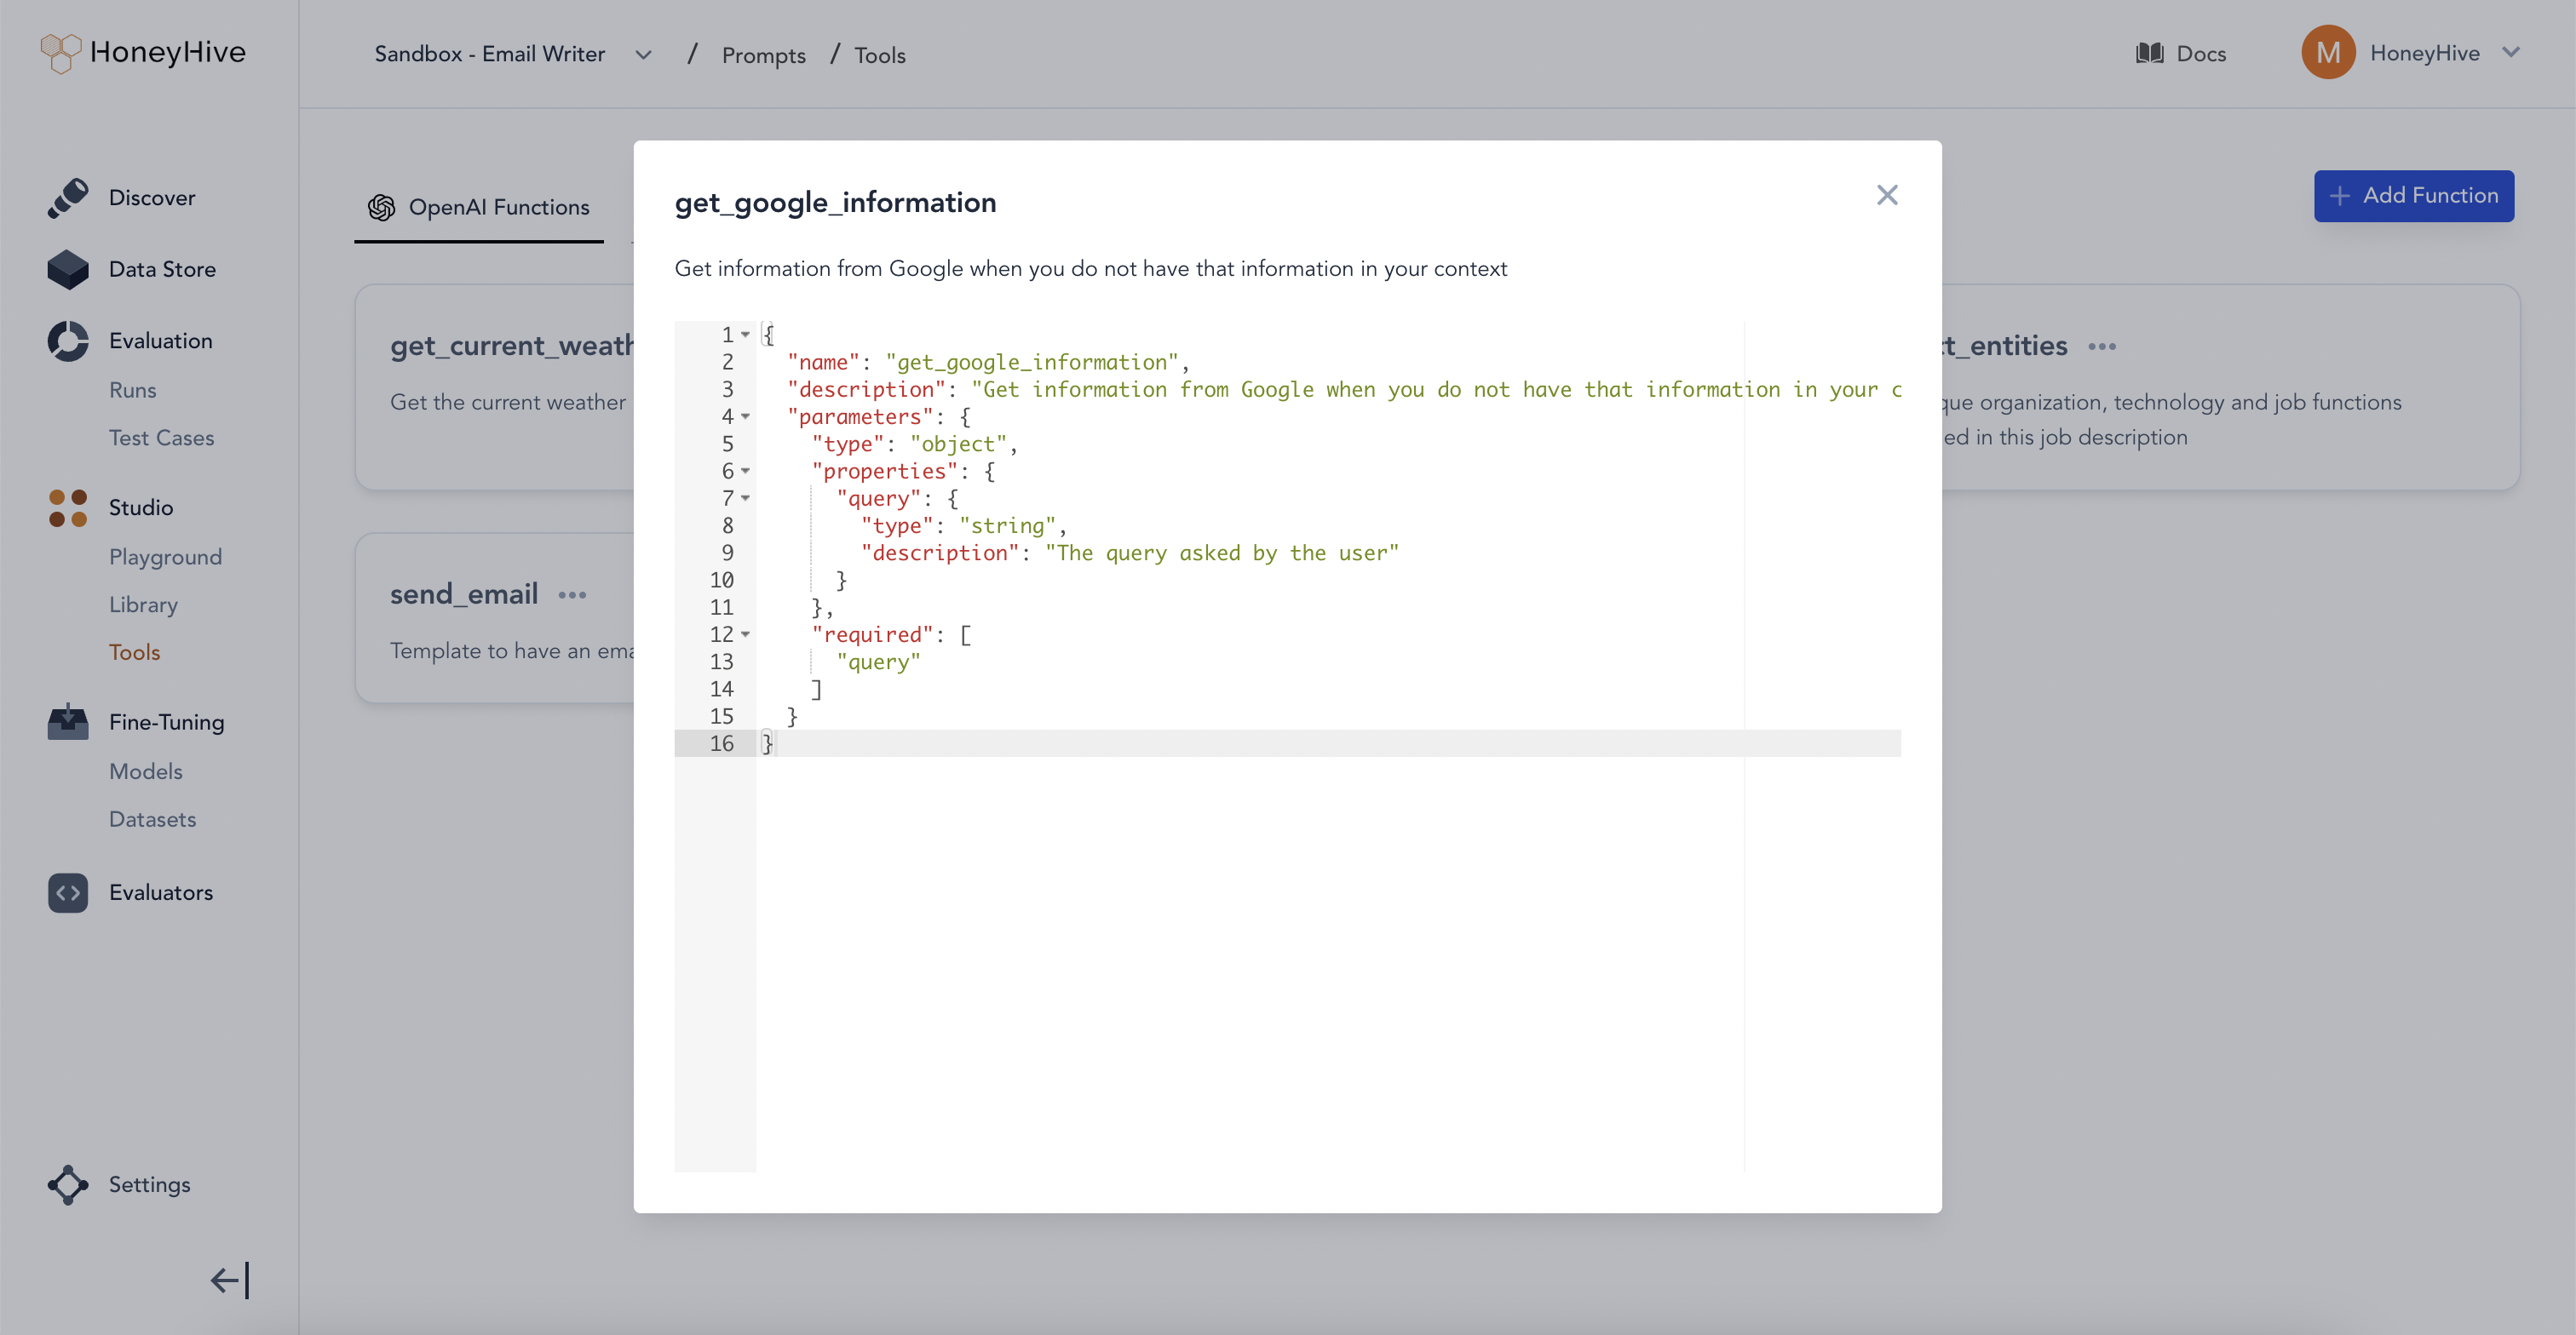2576x1335 pixels.
Task: Open Playground in the sidebar
Action: pos(165,557)
